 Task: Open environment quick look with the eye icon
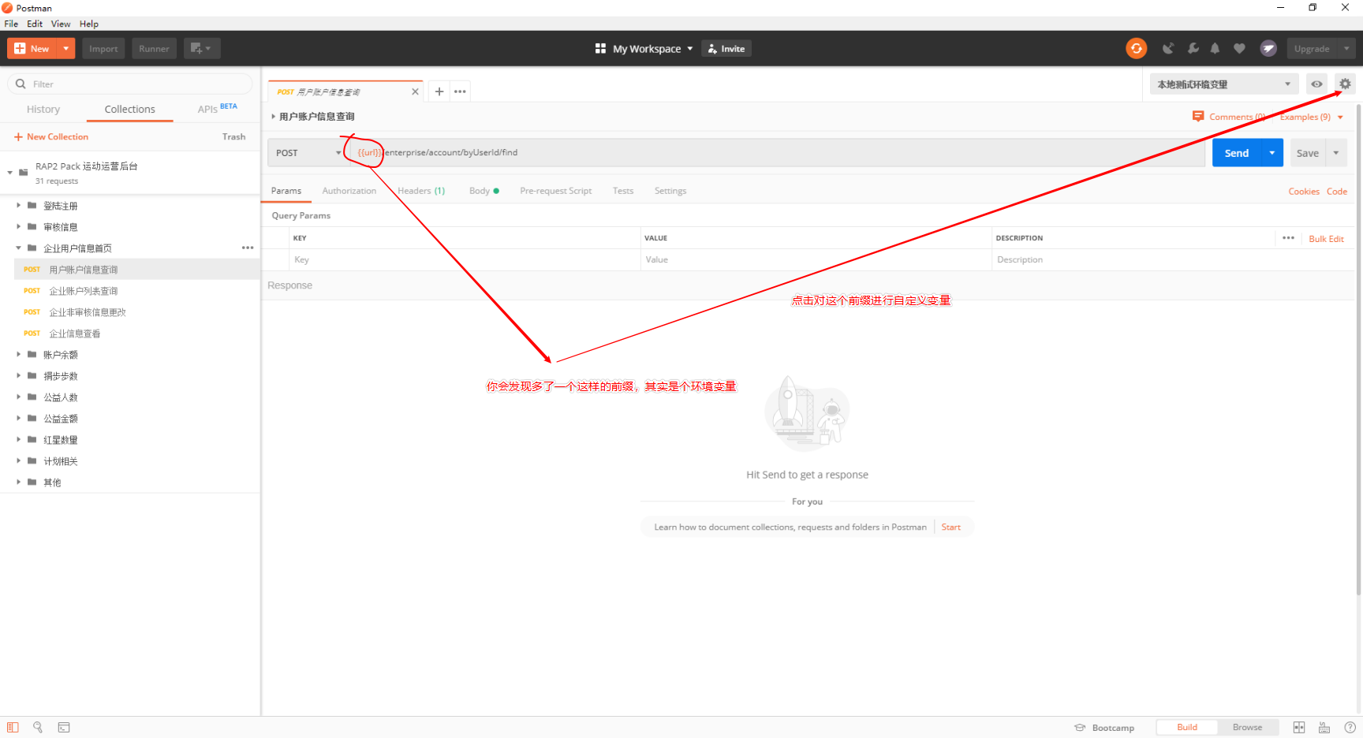(x=1316, y=84)
